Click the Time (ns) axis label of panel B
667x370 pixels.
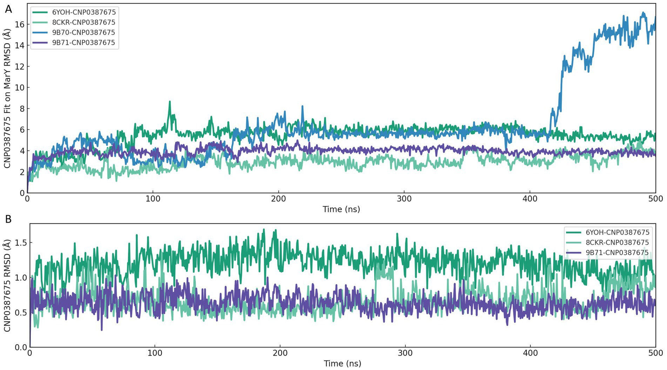click(x=342, y=363)
